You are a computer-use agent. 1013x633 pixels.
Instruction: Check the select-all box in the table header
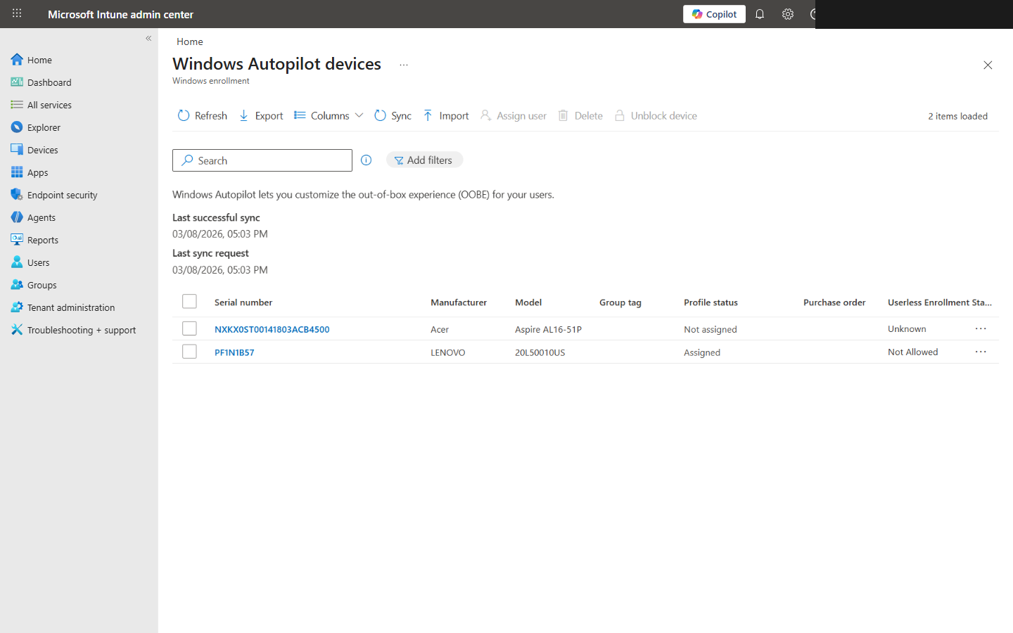pyautogui.click(x=189, y=301)
